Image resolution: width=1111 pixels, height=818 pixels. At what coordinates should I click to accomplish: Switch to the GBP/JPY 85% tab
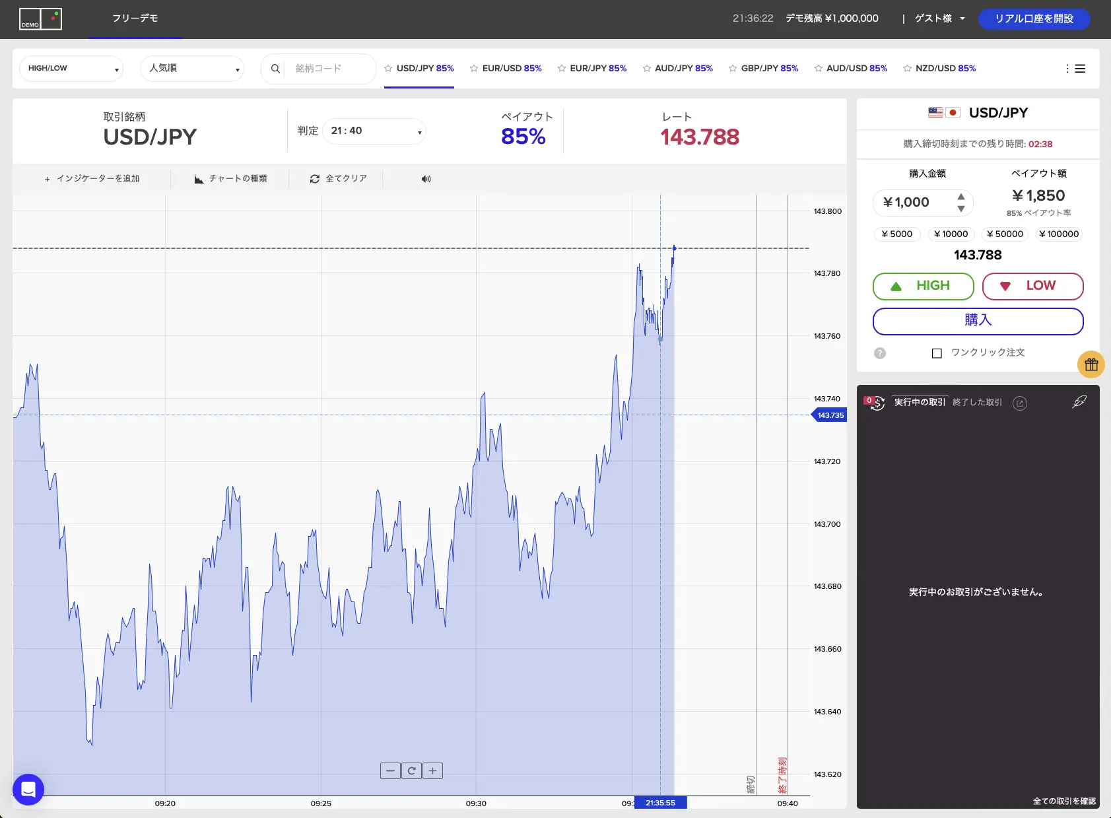point(770,69)
